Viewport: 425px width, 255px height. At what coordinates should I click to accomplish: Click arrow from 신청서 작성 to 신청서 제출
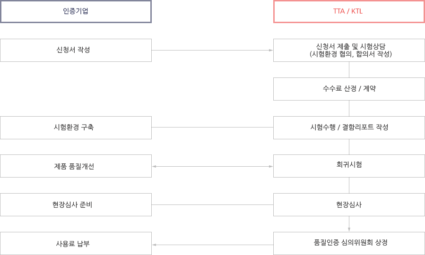[212, 51]
